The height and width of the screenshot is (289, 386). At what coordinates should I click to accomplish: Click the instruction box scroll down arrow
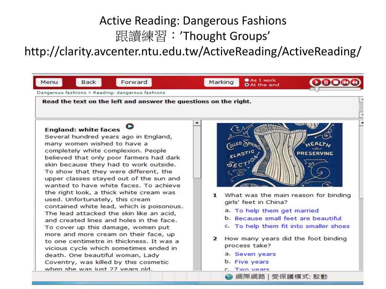click(361, 115)
